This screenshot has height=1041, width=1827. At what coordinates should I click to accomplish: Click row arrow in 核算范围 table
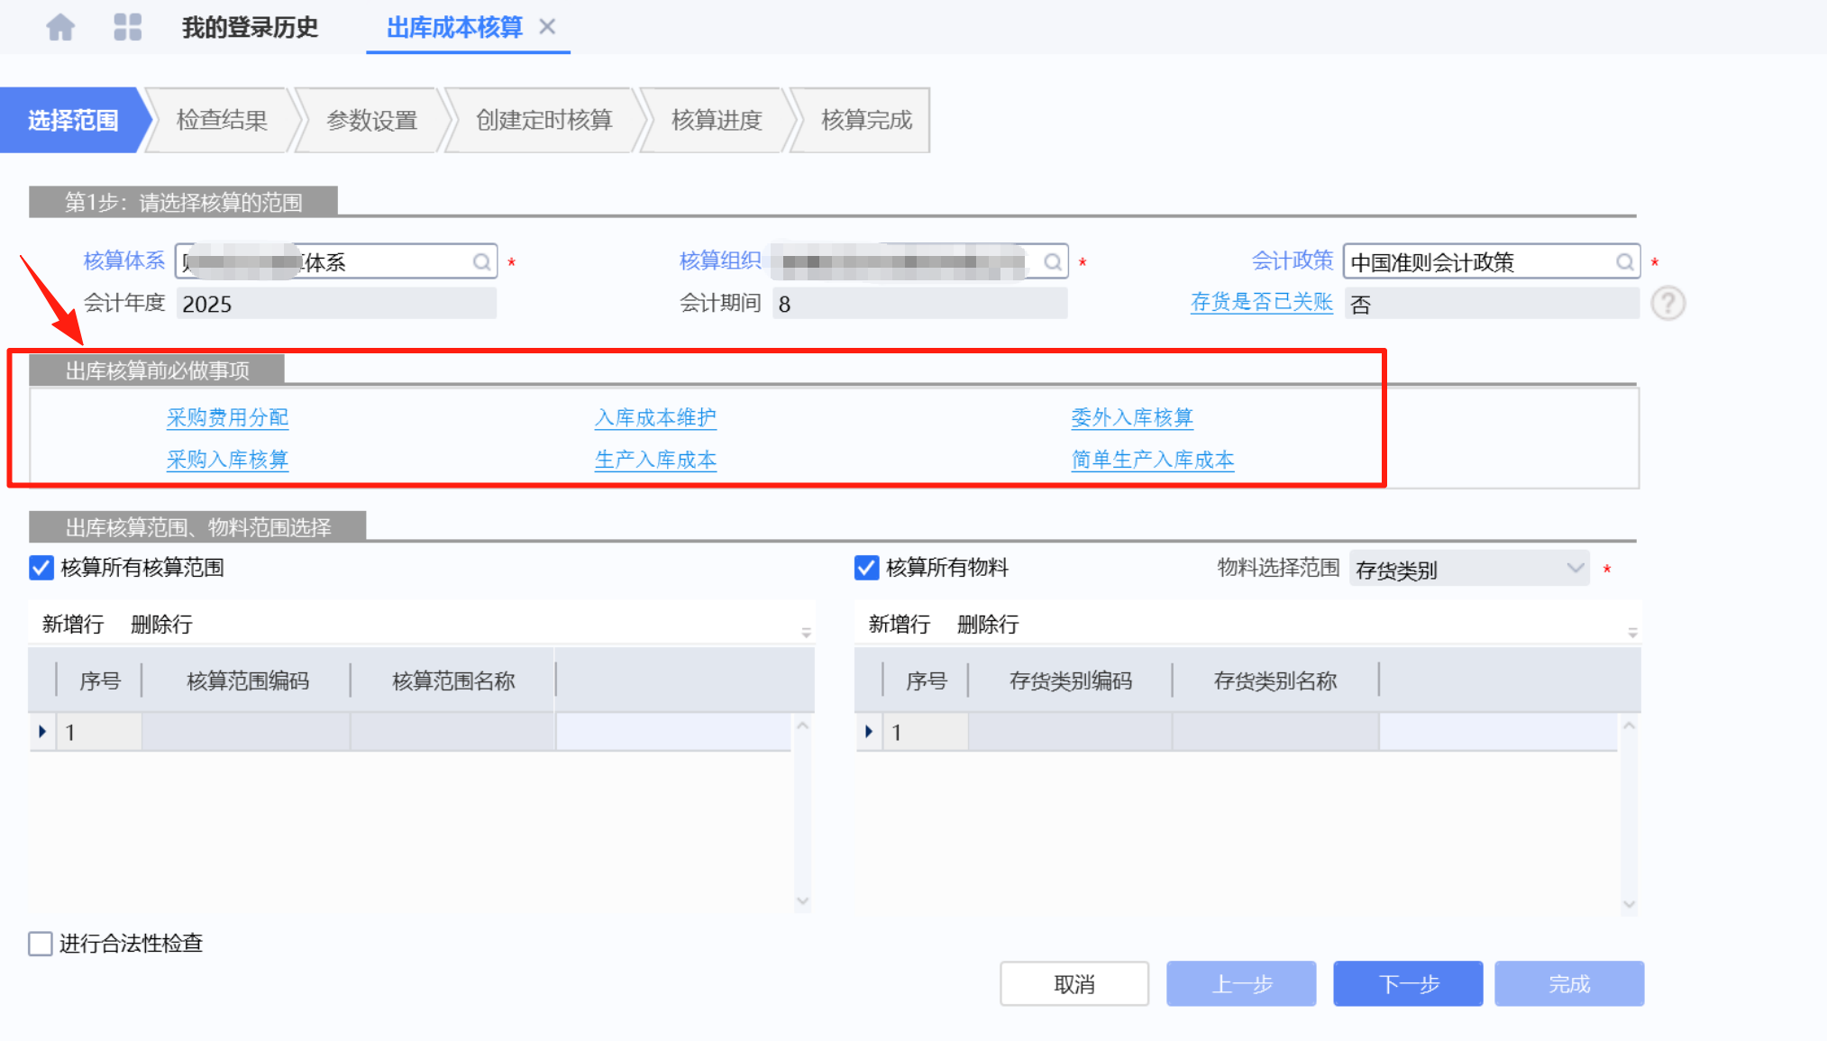(x=42, y=732)
